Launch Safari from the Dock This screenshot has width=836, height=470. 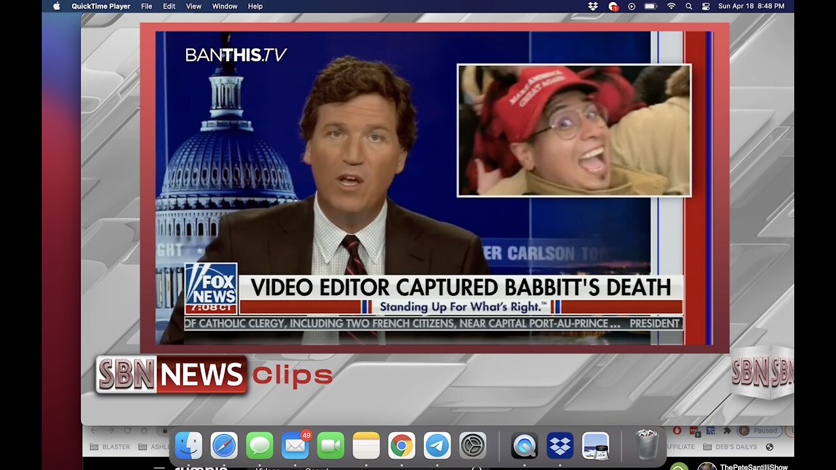[224, 446]
